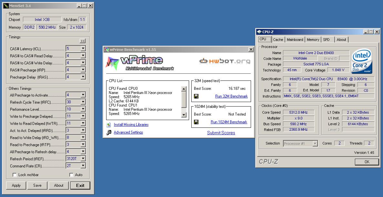Image resolution: width=383 pixels, height=197 pixels.
Task: Click the Intel Core 2 Duo E8400 name field
Action: (316, 53)
